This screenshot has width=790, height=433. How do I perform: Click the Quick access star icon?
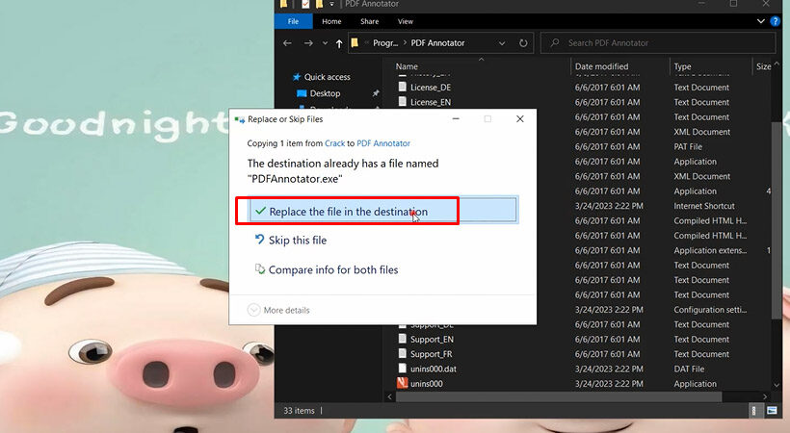[x=295, y=77]
